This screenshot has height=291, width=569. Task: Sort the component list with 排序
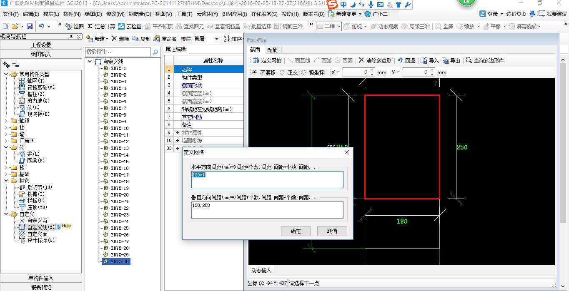[233, 39]
